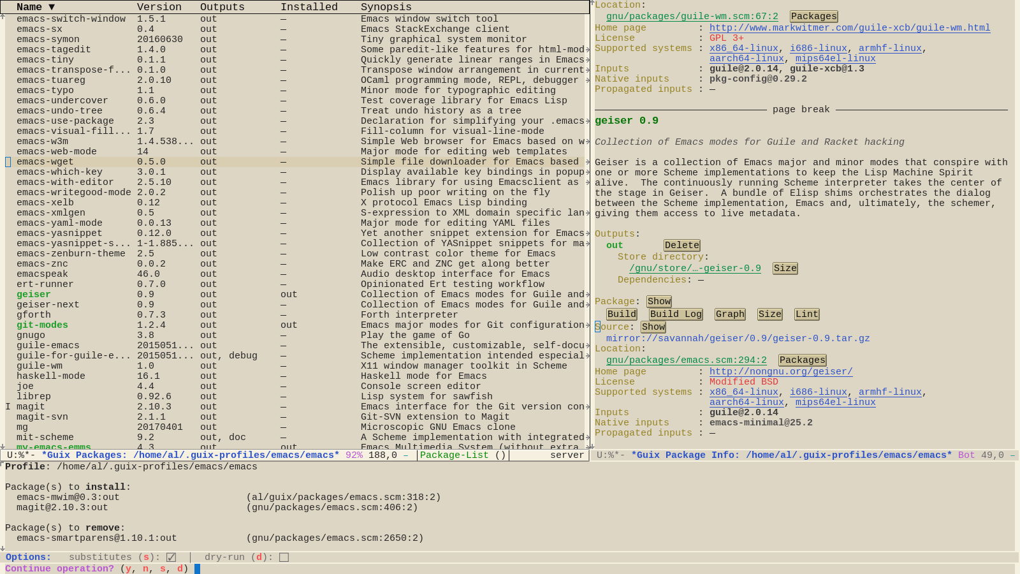Click Packages button beside emacs.scm:294:2
The width and height of the screenshot is (1020, 574).
802,360
